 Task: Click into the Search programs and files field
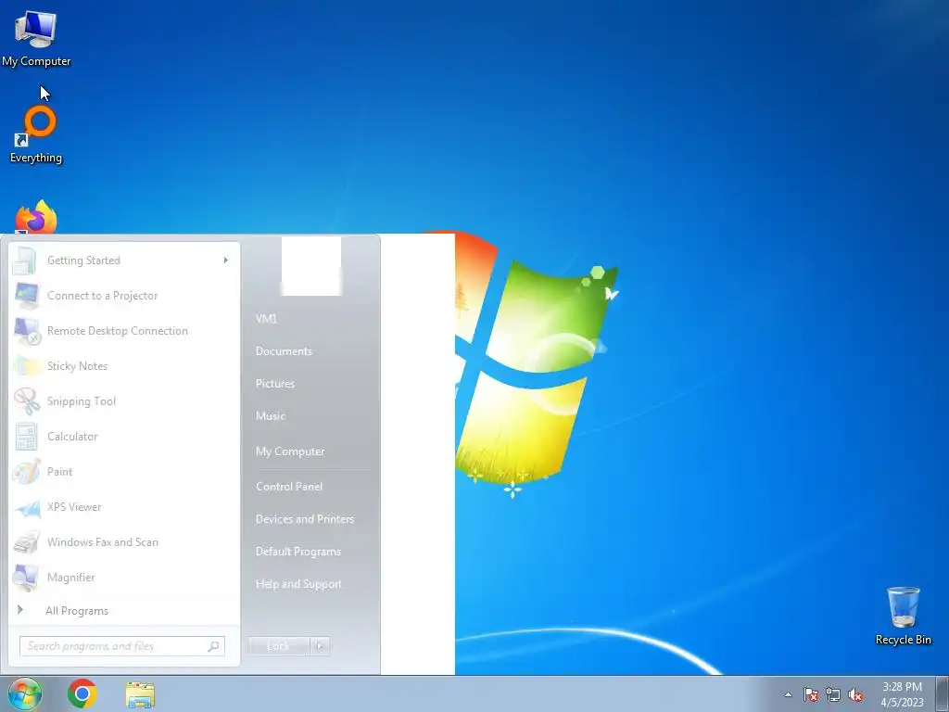(122, 646)
